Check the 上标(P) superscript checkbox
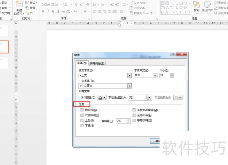 coord(82,120)
